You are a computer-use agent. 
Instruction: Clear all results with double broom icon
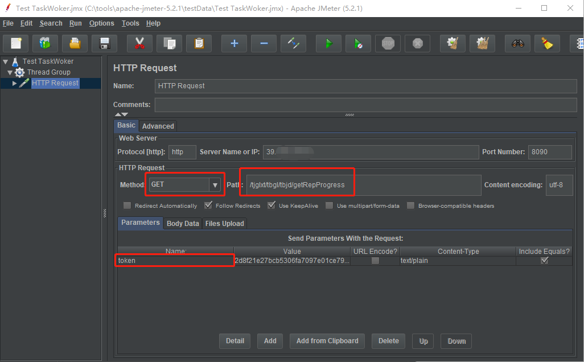(482, 44)
